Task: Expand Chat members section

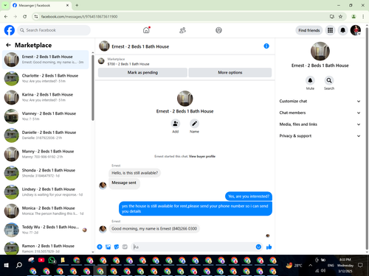Action: [320, 113]
